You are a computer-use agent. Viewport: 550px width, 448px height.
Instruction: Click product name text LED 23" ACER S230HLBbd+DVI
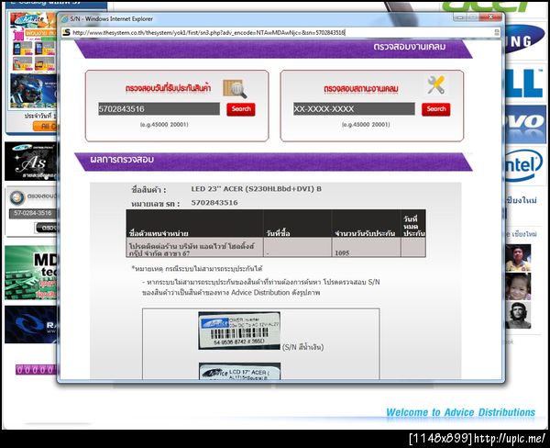(x=256, y=189)
